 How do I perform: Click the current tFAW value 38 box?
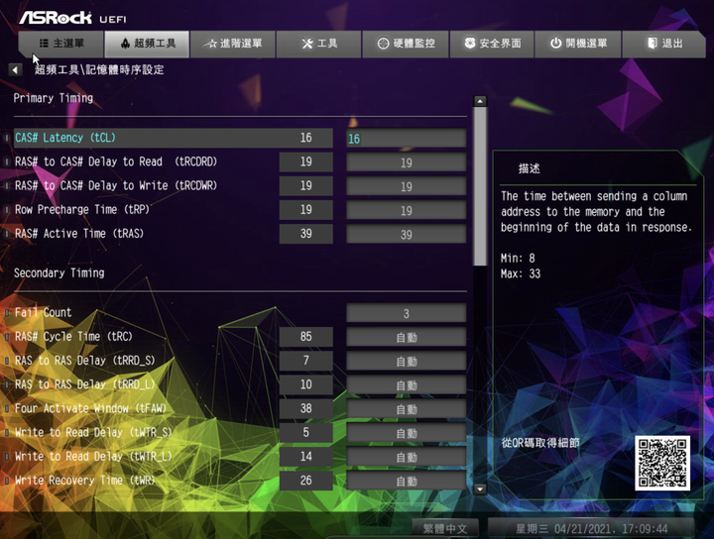click(306, 408)
